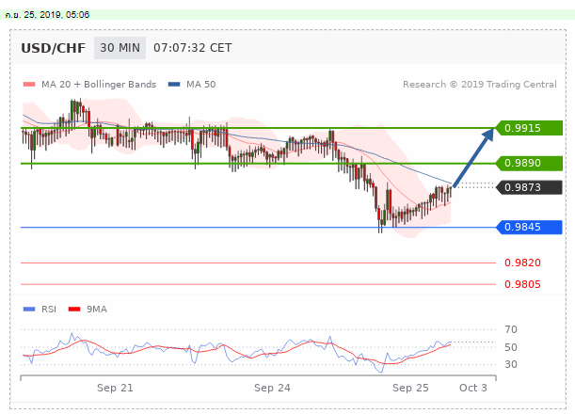Viewport: 575px width, 414px height.
Task: Click the RSI 50 axis level
Action: [511, 347]
